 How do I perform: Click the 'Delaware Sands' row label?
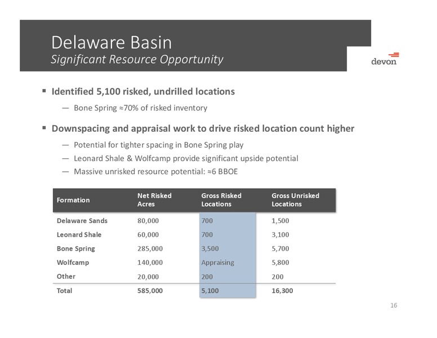point(82,221)
